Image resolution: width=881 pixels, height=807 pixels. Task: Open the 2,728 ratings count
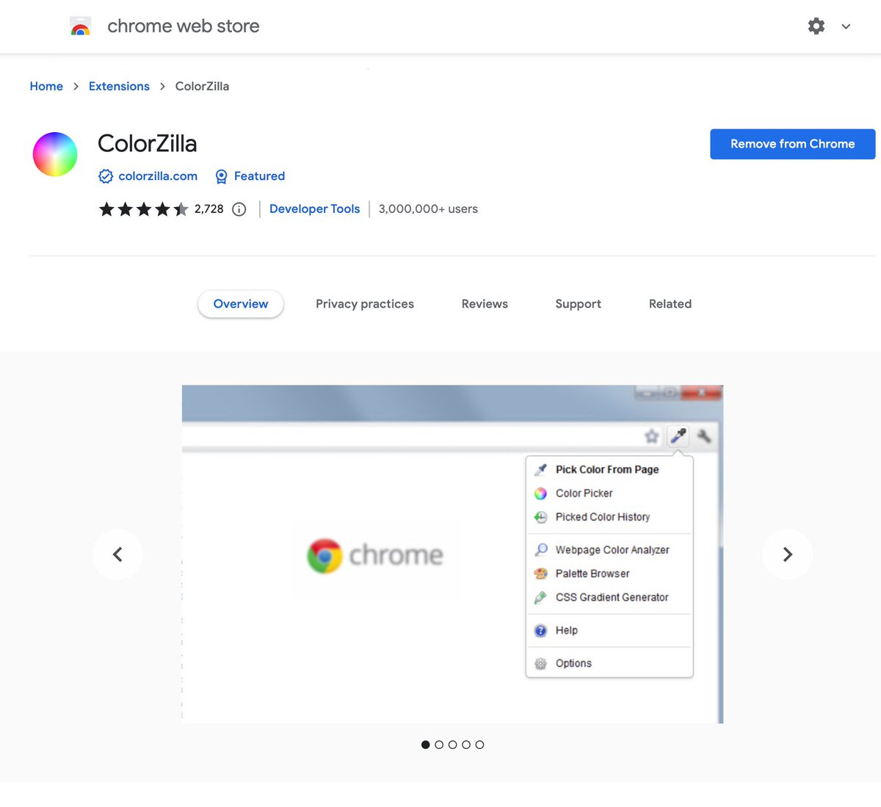point(209,209)
